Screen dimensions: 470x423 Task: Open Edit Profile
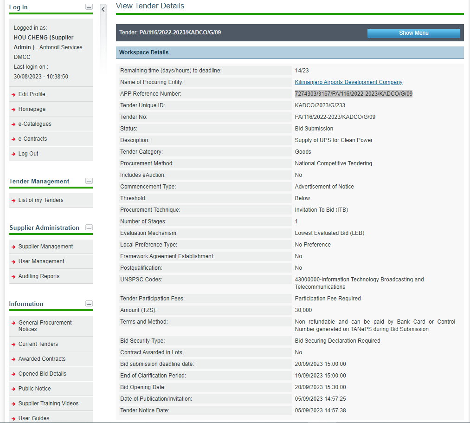tap(32, 94)
